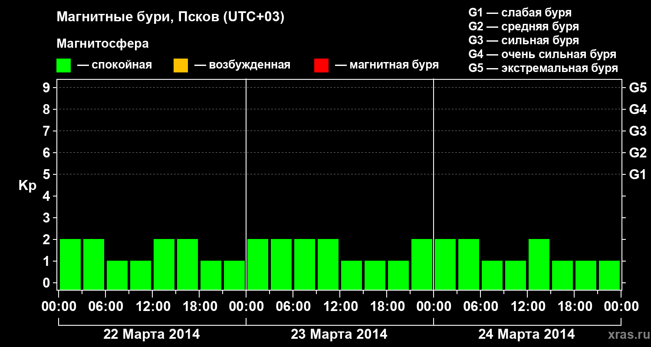Click the 21:00–00:00 bar on 24 Марта

(x=609, y=275)
